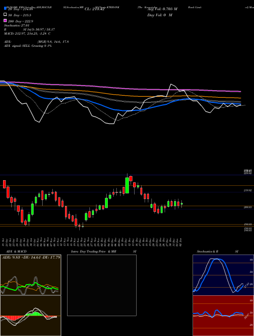Click the '(MGR) 9.8, 14.6, 17.8' ADX values

[53, 42]
